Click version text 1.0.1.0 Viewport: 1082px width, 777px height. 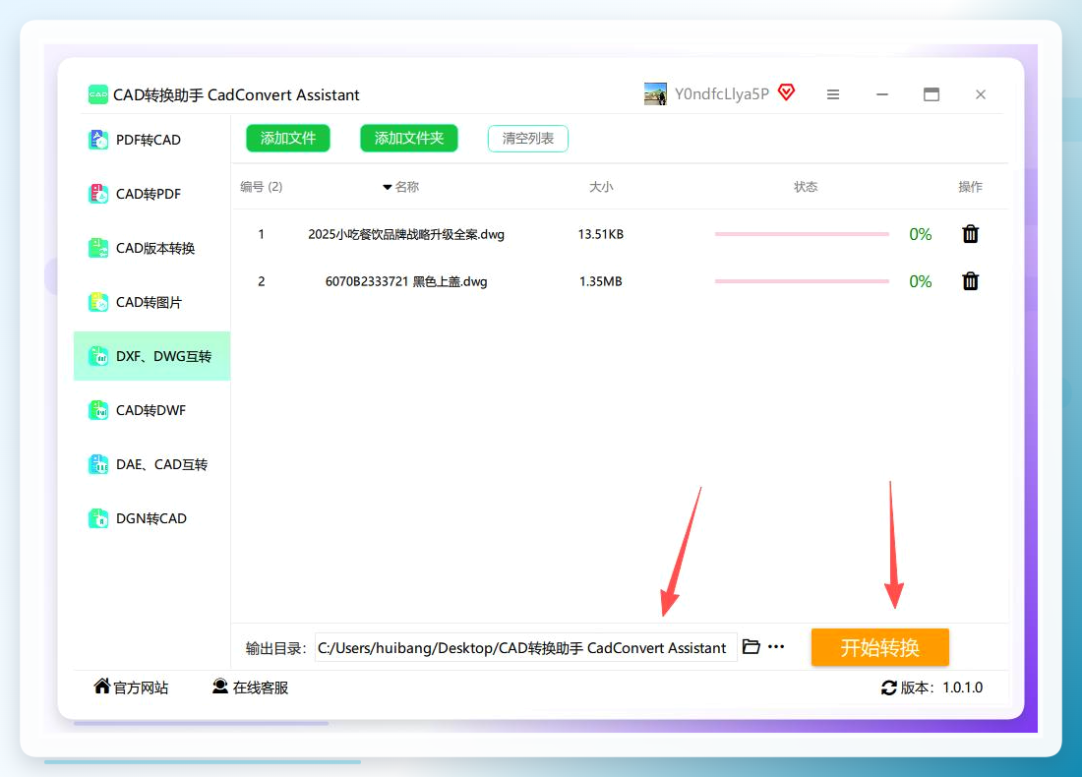(x=963, y=687)
